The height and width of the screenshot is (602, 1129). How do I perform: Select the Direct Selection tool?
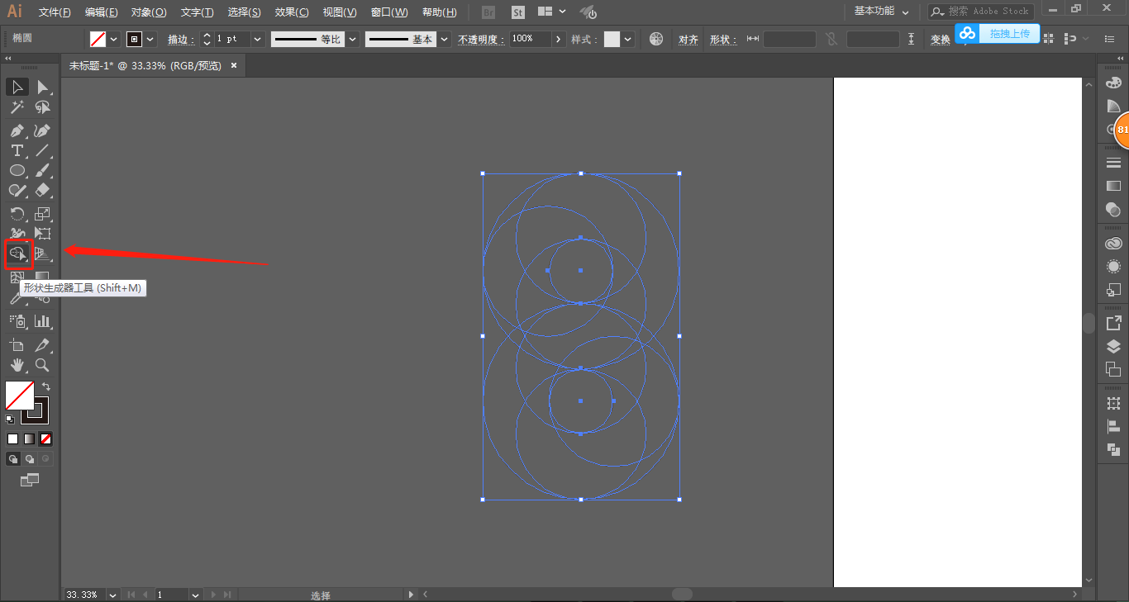(x=43, y=88)
